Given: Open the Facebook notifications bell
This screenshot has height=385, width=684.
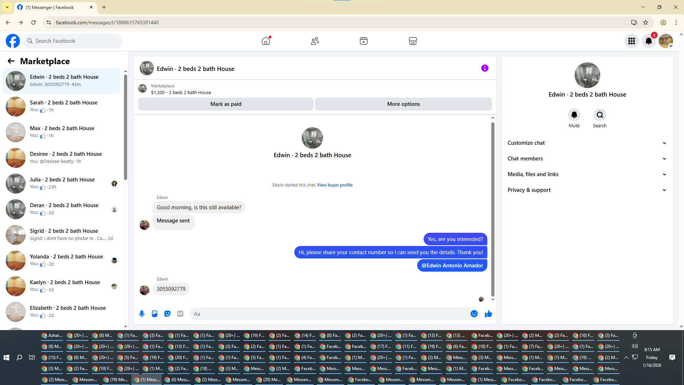Looking at the screenshot, I should (649, 41).
